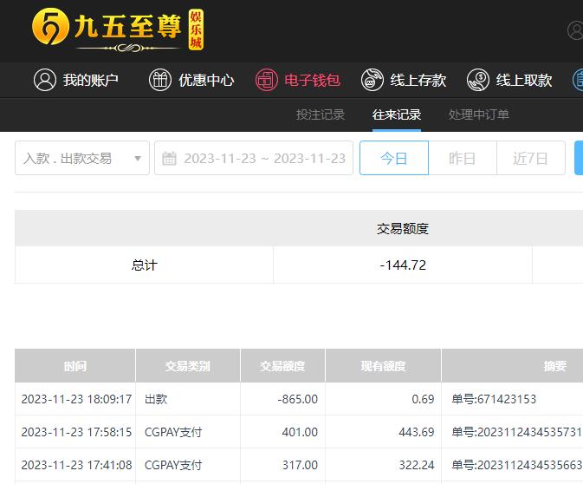
Task: Click the order number in the 401.00 row
Action: pos(517,432)
